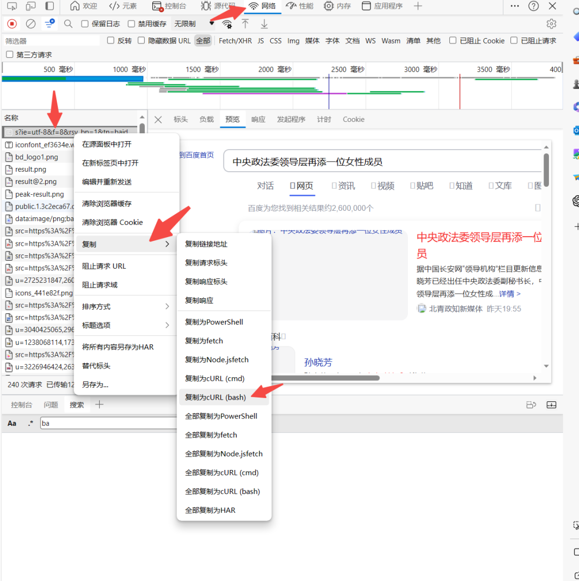Open the network search magnifier
Screen dimensions: 579x581
click(x=68, y=24)
